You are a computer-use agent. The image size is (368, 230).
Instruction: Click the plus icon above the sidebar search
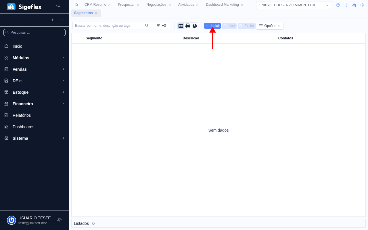[x=52, y=20]
